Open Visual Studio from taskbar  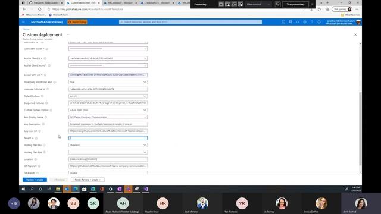(x=145, y=189)
